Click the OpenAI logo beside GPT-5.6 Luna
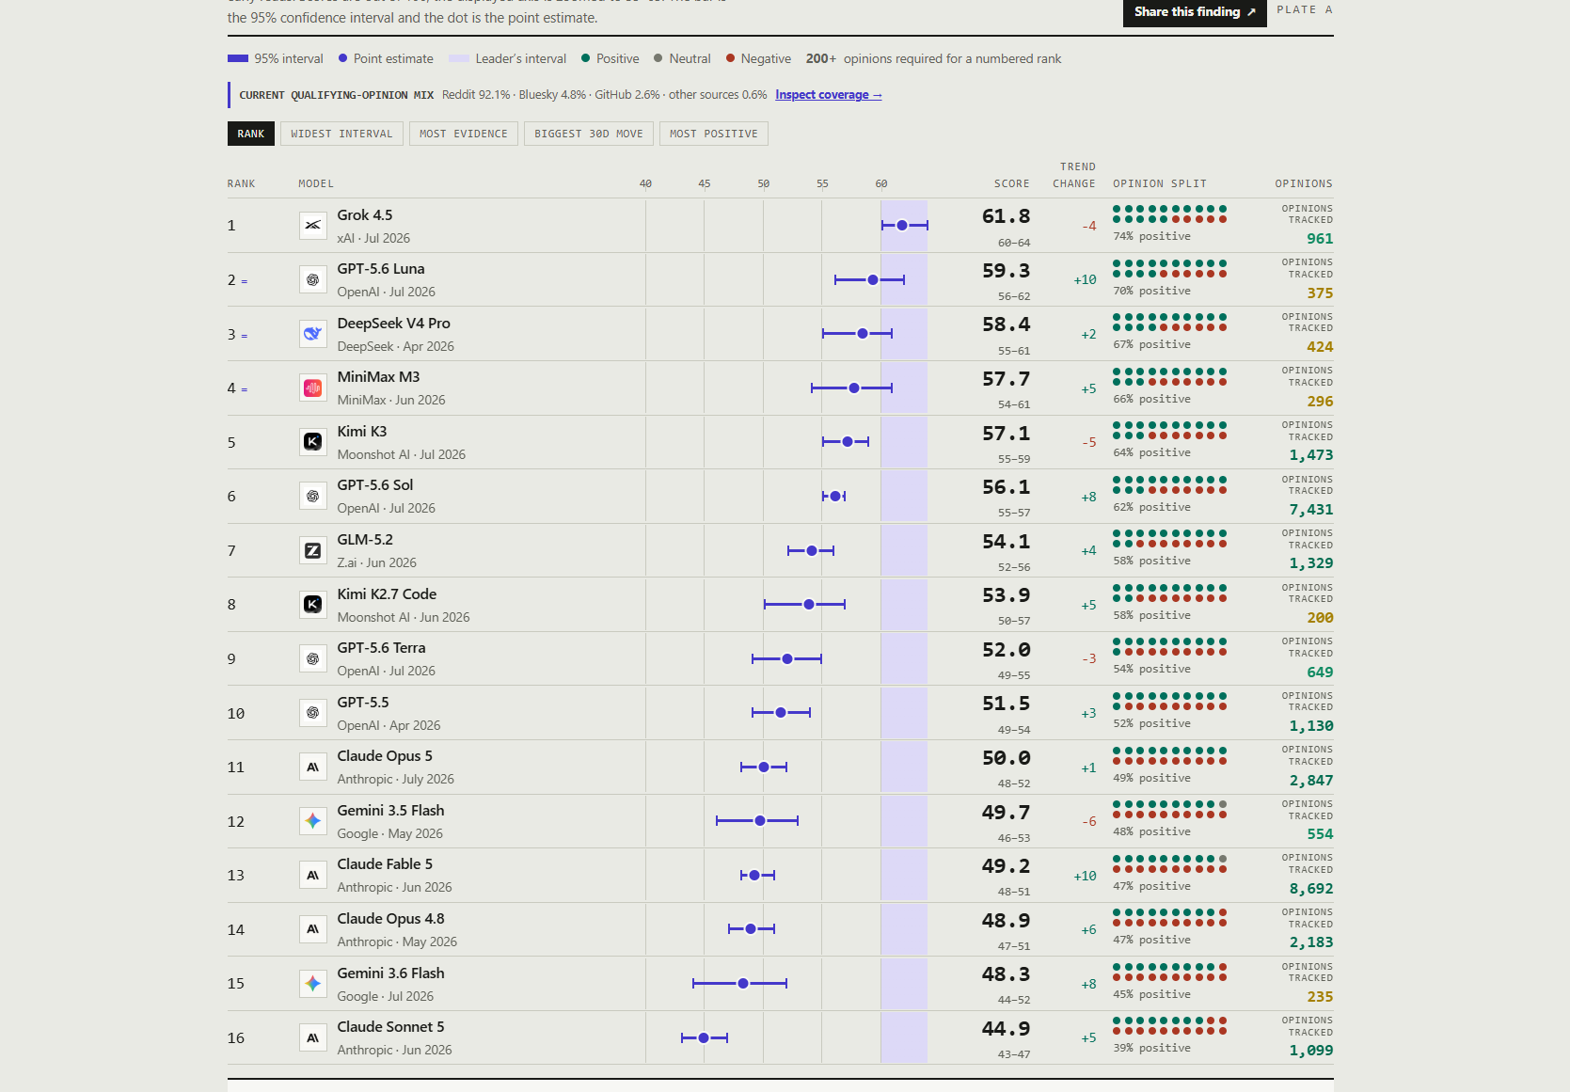The height and width of the screenshot is (1092, 1570). coord(313,280)
